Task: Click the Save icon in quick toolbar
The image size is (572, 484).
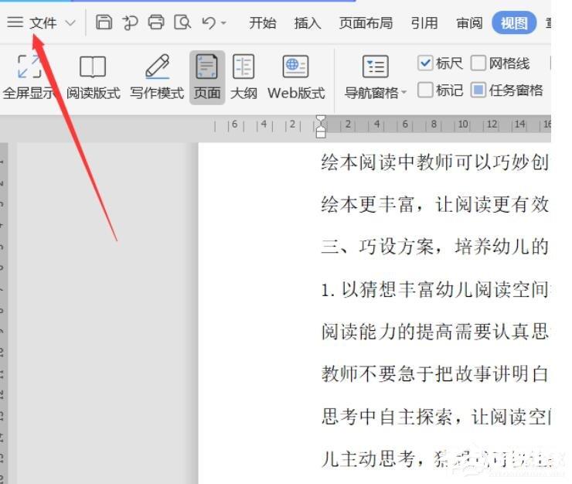Action: pos(104,22)
